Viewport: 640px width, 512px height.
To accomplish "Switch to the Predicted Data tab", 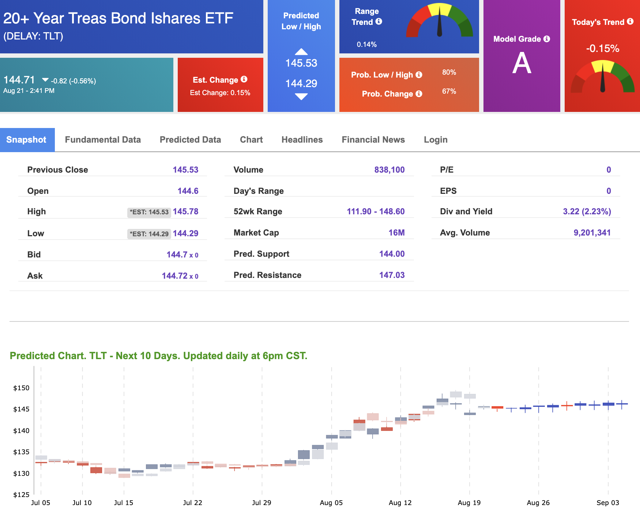I will pyautogui.click(x=190, y=140).
